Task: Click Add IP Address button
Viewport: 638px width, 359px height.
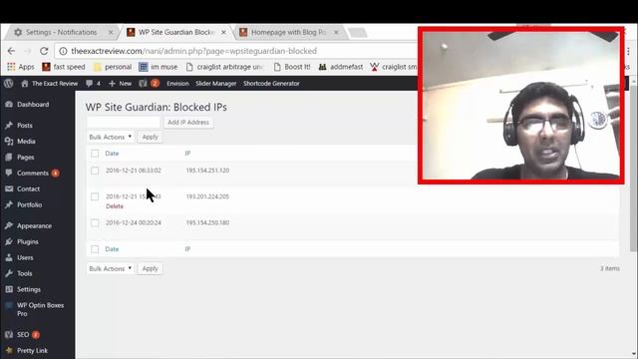Action: [x=188, y=122]
